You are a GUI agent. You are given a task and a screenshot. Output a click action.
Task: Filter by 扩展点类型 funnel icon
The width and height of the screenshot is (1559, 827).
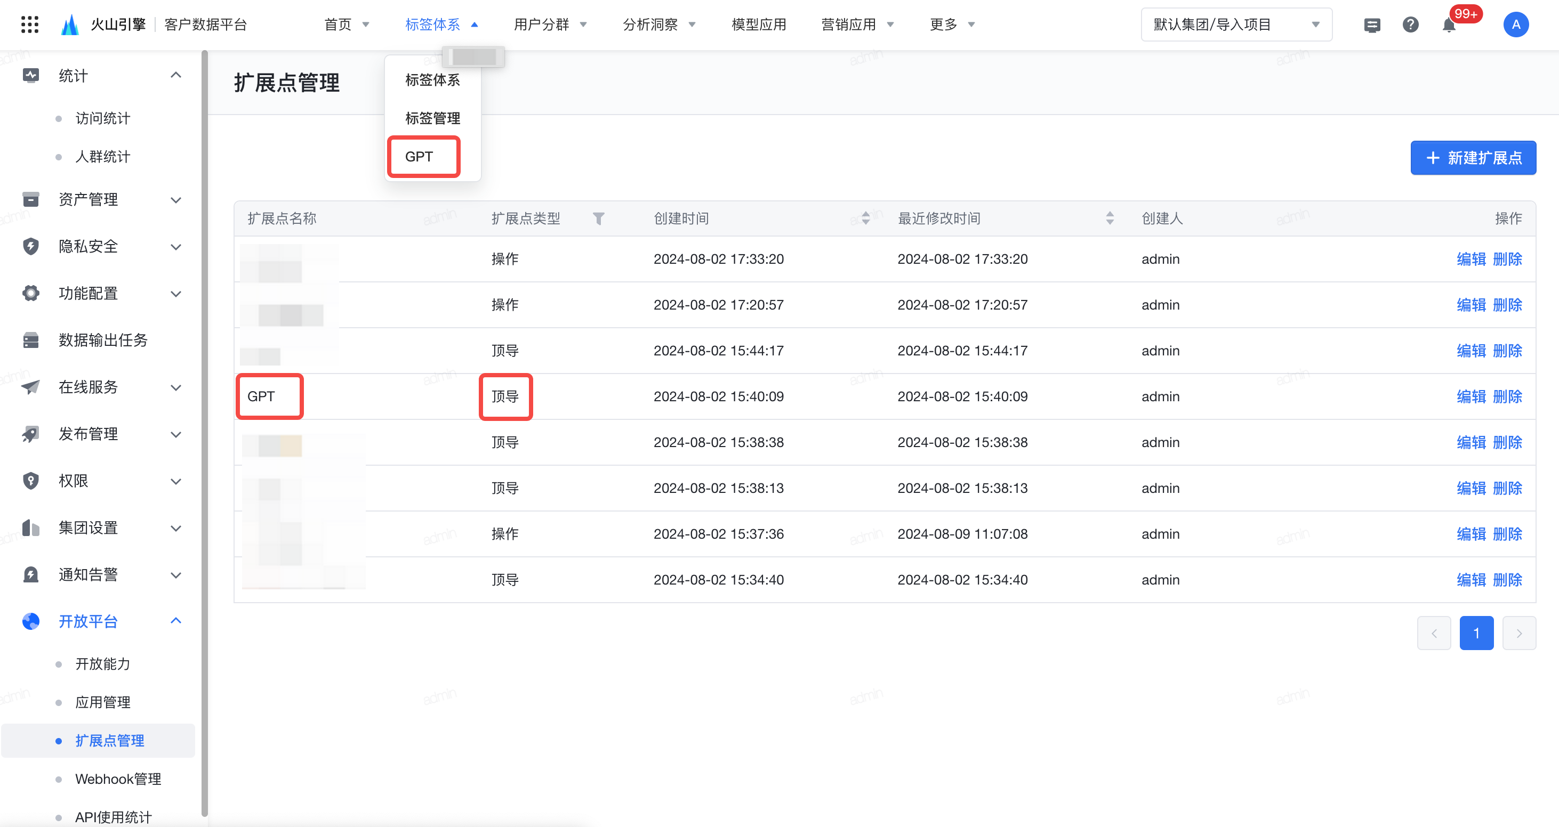click(599, 218)
